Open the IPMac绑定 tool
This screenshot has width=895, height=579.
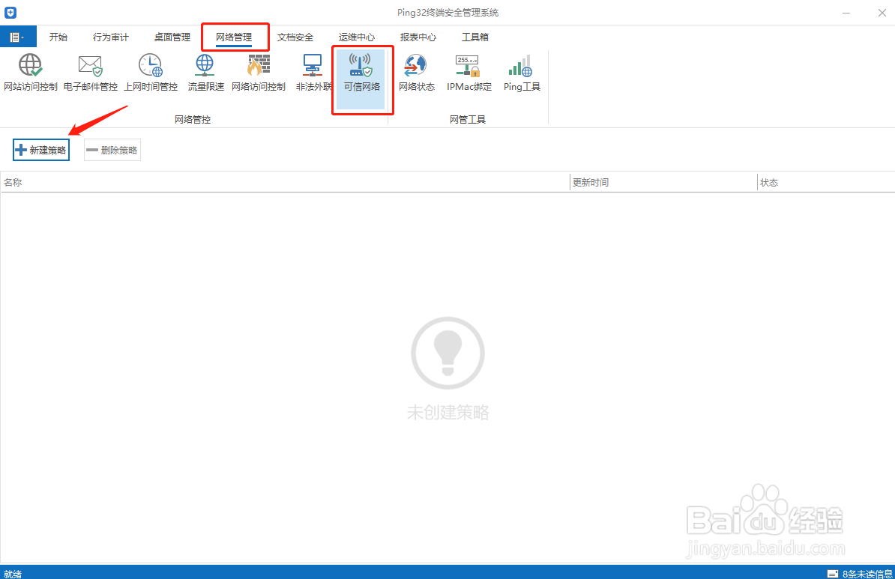468,73
